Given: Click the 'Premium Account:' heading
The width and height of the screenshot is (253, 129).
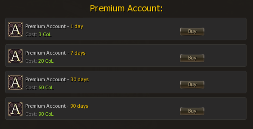Looking at the screenshot, I should (126, 8).
